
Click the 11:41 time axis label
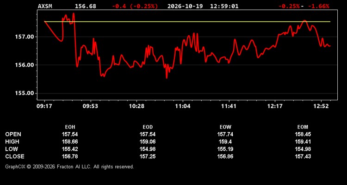(x=229, y=106)
